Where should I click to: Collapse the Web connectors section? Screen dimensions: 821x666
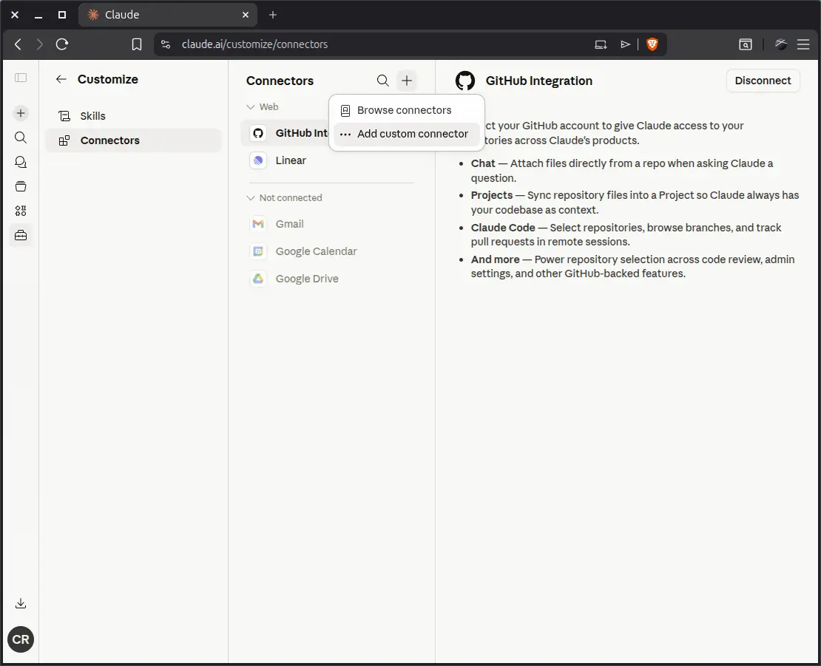pyautogui.click(x=263, y=106)
